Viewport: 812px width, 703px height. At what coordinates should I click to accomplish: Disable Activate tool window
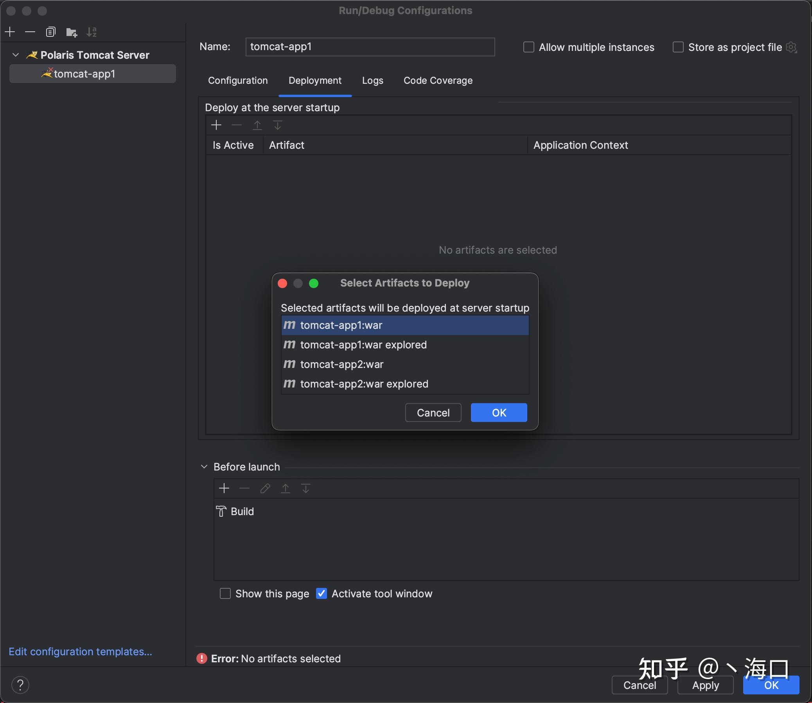click(x=321, y=593)
